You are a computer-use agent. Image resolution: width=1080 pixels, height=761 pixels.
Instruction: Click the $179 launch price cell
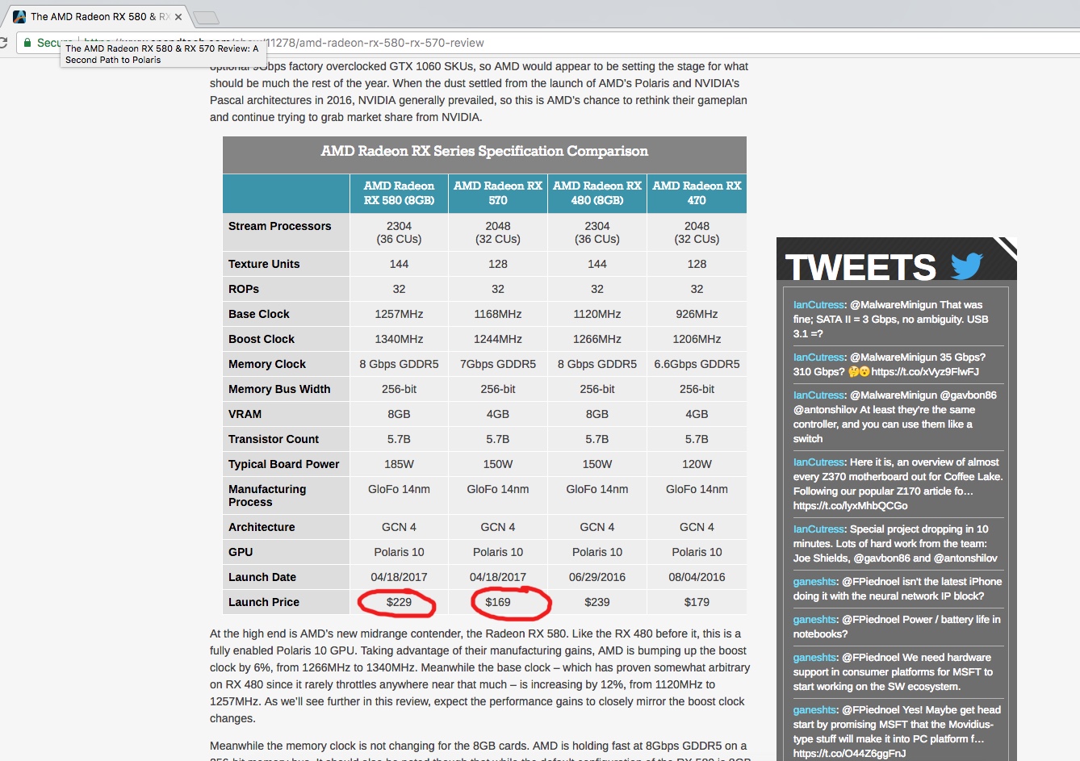click(x=697, y=602)
